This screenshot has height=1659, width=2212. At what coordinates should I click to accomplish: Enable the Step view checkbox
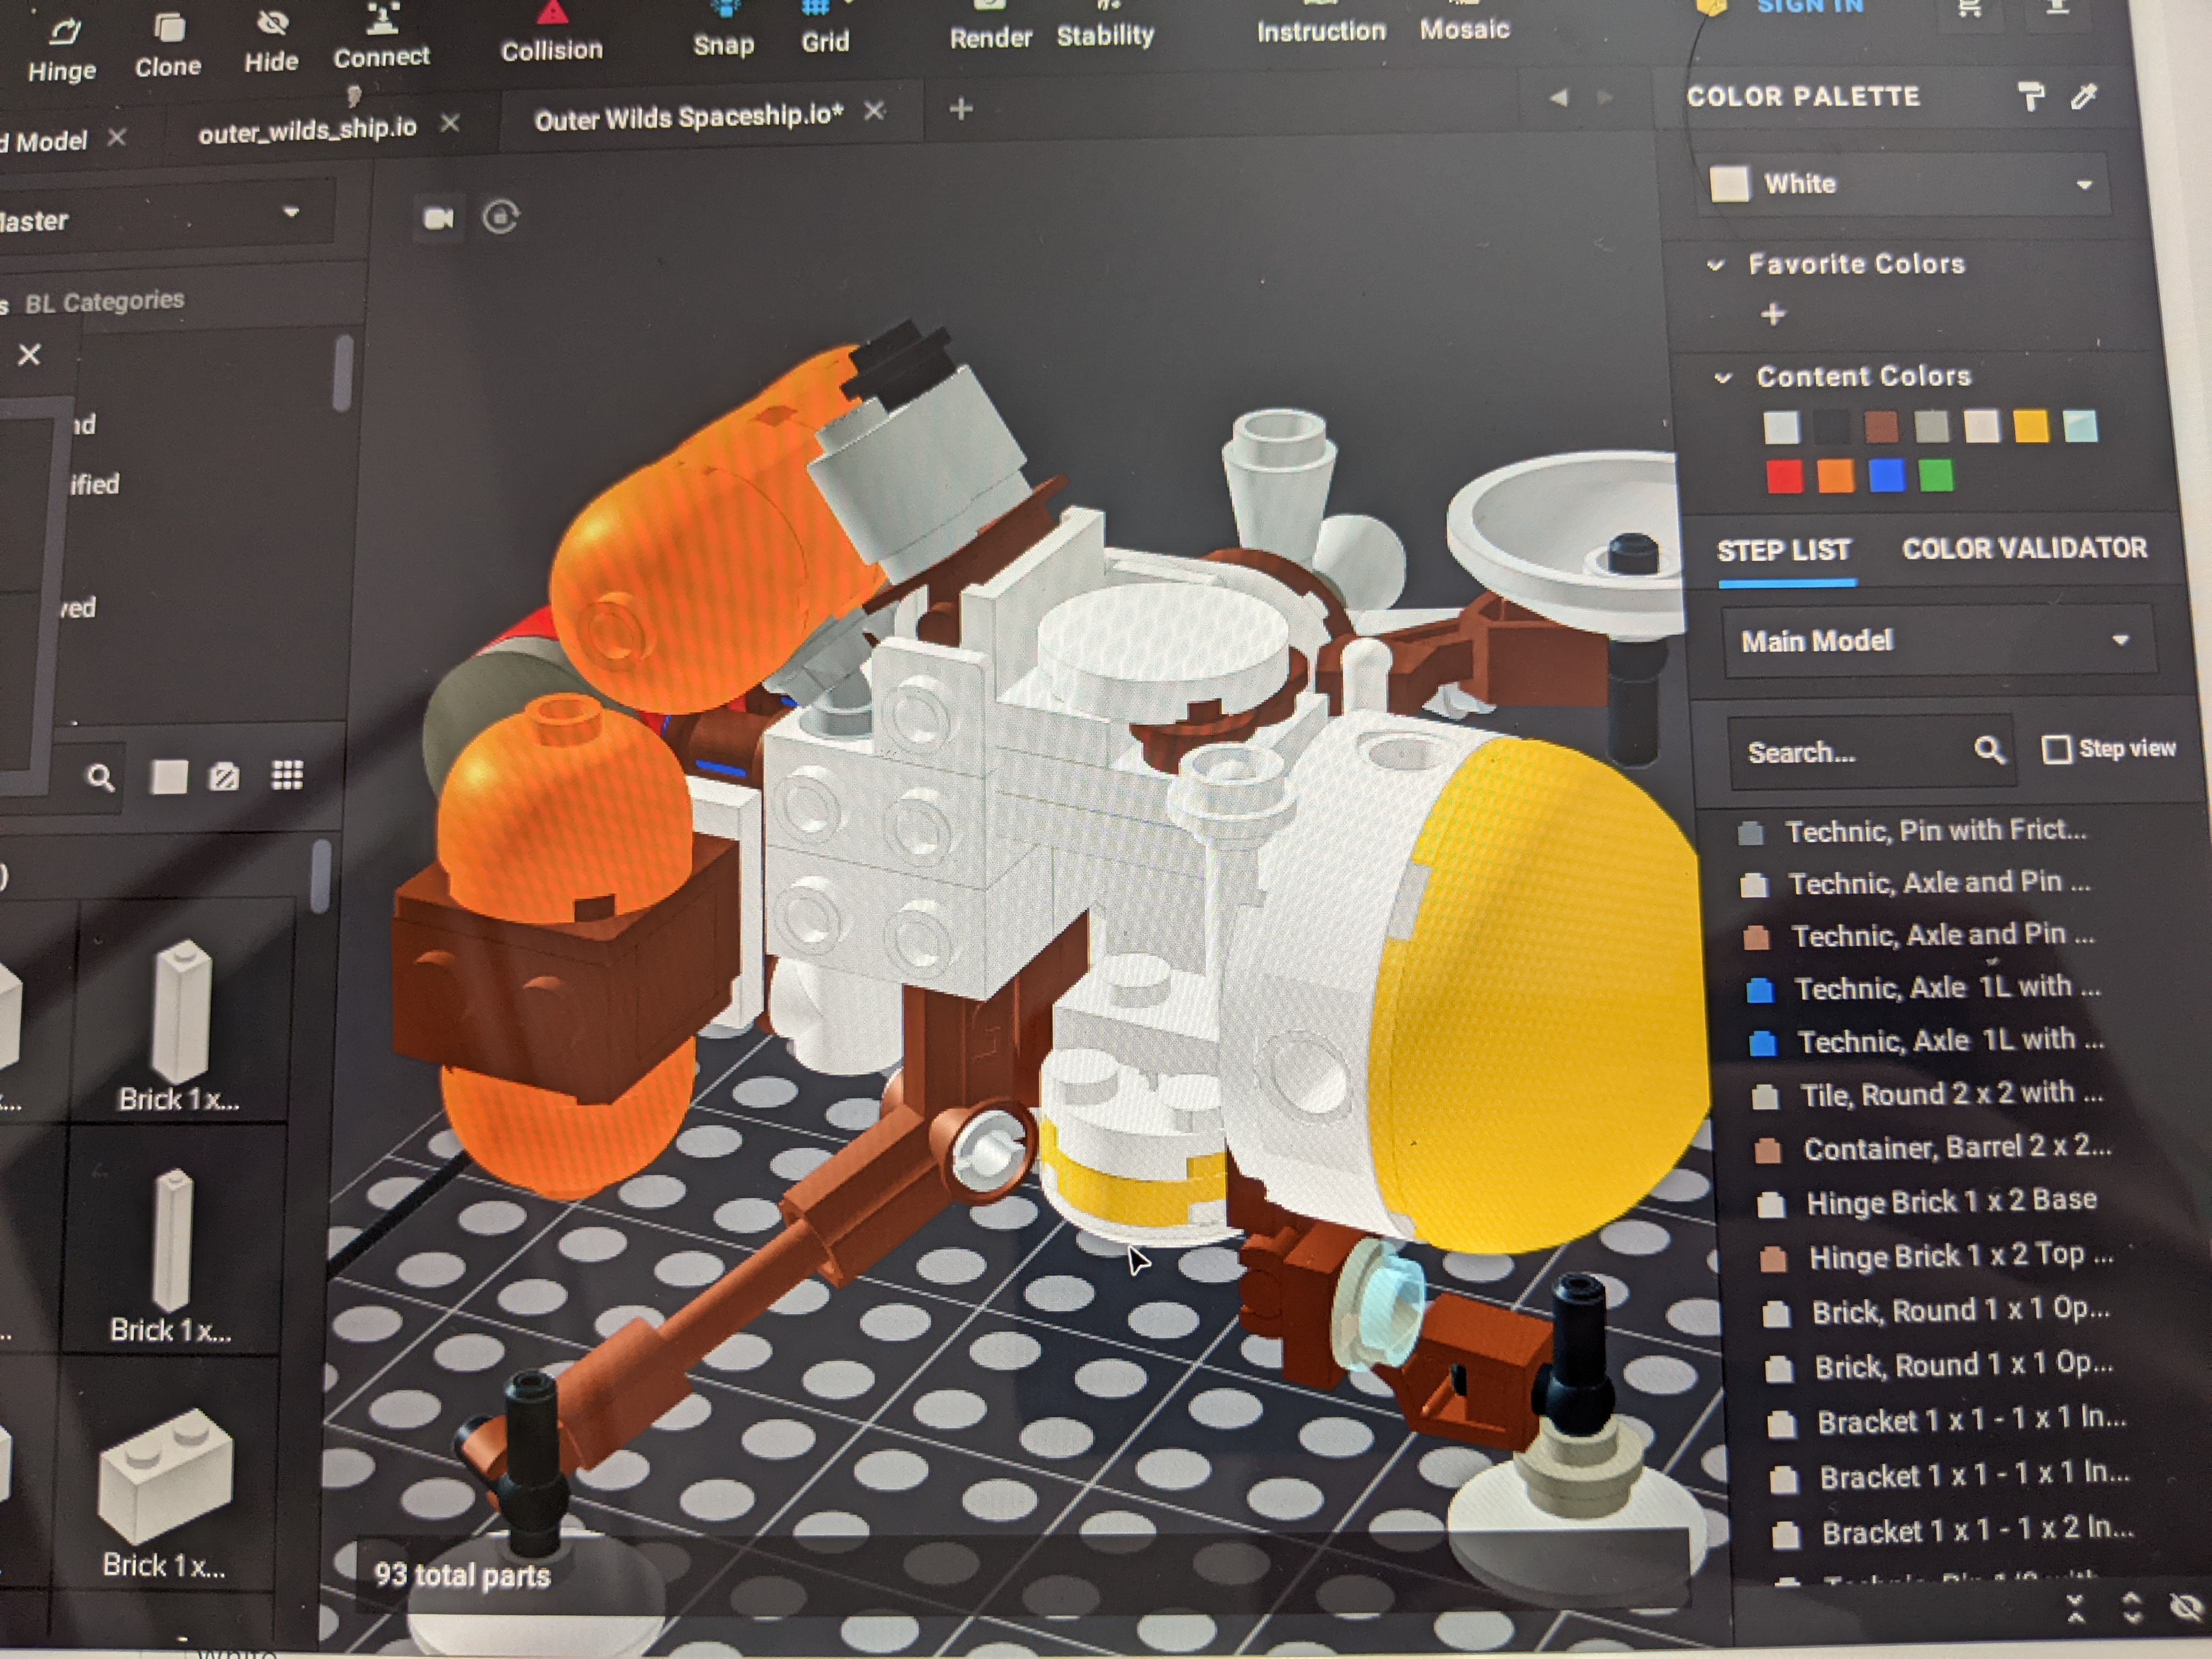pyautogui.click(x=2056, y=749)
